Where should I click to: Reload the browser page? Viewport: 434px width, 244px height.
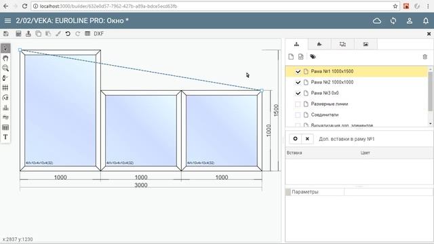24,6
